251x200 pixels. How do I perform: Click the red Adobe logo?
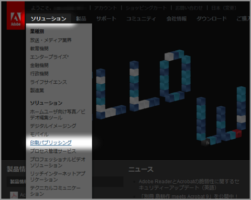click(x=16, y=16)
